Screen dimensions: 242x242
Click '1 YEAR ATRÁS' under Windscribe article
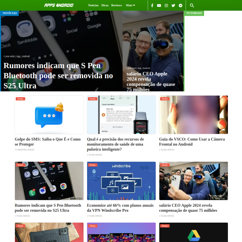pyautogui.click(x=94, y=216)
